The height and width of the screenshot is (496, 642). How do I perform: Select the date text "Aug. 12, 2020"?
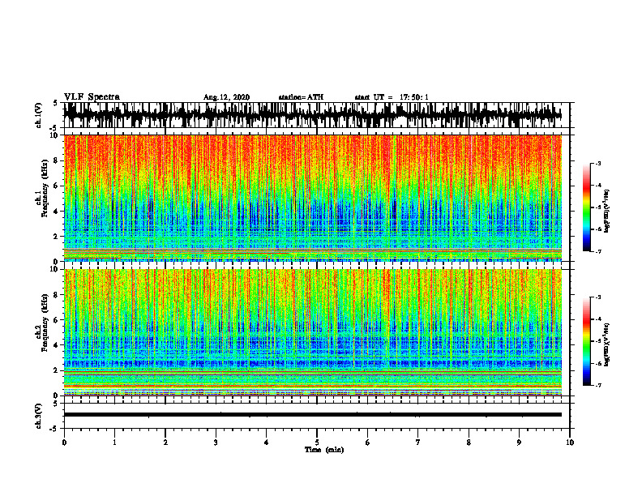click(226, 97)
